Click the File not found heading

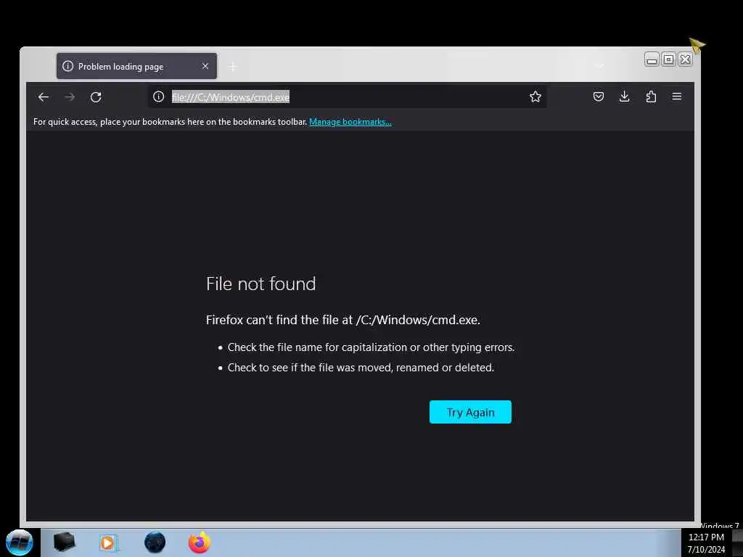point(261,284)
